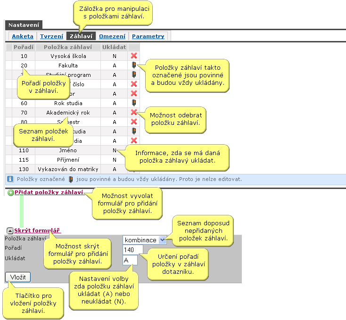346x320 pixels.
Task: Open the Anketa tab
Action: point(23,36)
